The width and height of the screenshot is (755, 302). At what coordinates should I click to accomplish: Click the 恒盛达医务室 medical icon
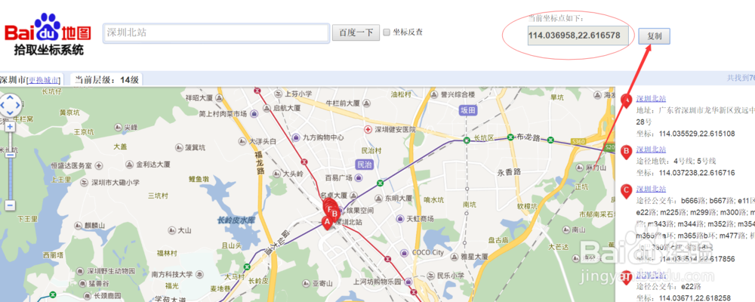[99, 165]
